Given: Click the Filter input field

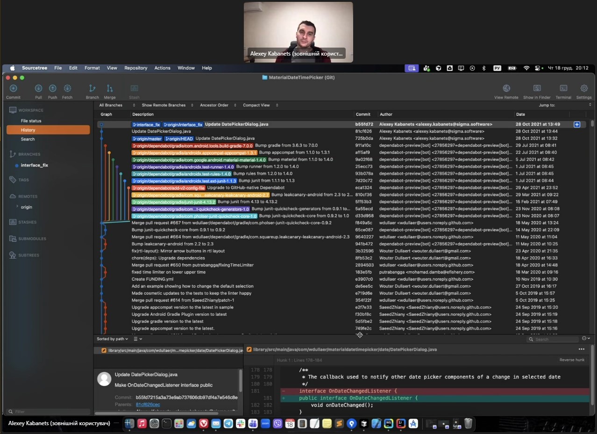Looking at the screenshot, I should point(49,412).
